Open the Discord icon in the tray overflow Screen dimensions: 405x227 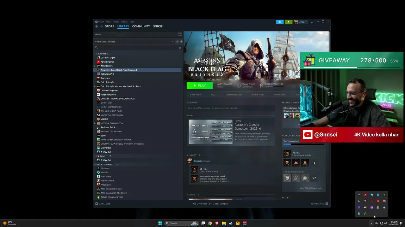point(365,207)
